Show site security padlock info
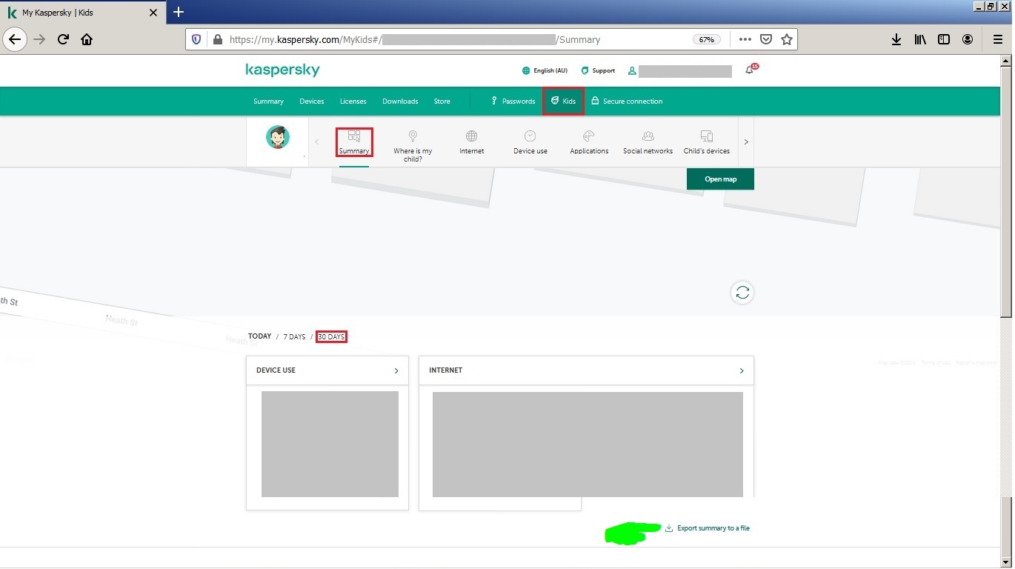This screenshot has height=569, width=1015. tap(218, 39)
